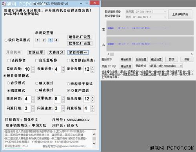Increase 监听音量 with up arrow
This screenshot has height=152, width=196.
[x=33, y=68]
